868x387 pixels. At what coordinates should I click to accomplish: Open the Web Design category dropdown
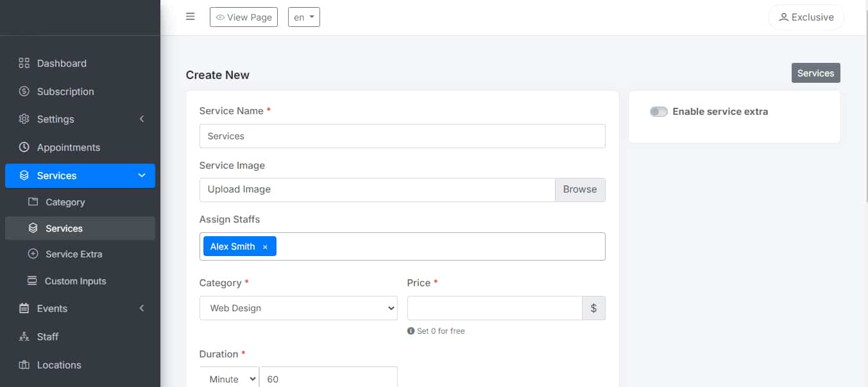pyautogui.click(x=298, y=308)
